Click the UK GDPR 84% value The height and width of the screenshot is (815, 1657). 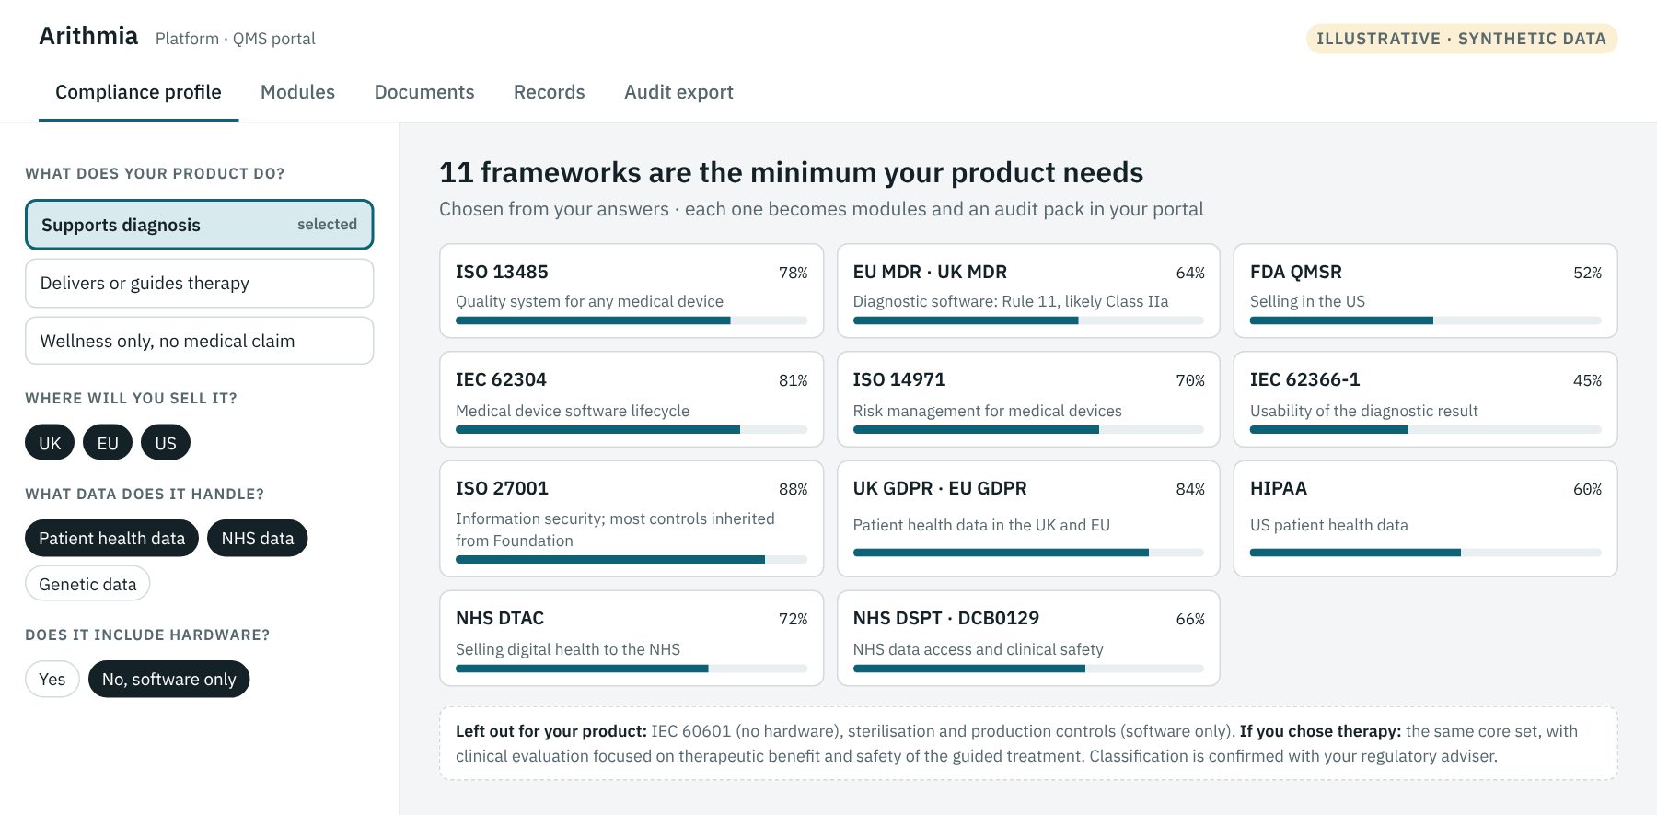(1190, 489)
